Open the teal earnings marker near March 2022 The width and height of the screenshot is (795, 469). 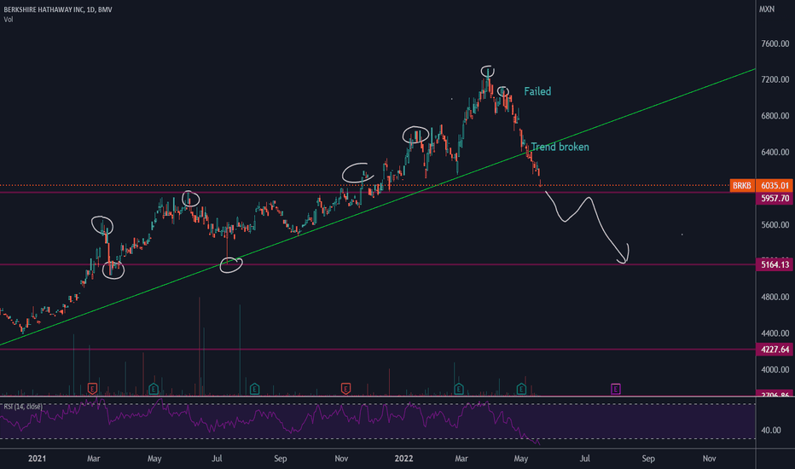coord(459,389)
